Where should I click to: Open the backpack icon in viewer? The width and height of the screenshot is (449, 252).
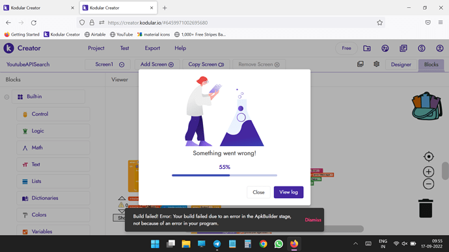pyautogui.click(x=427, y=106)
